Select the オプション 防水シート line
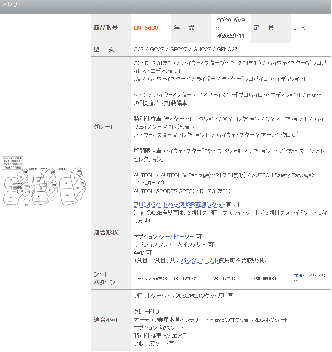Image resolution: width=332 pixels, height=352 pixels. 158,328
